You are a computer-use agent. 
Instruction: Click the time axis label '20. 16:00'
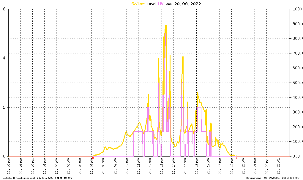[x=197, y=166]
